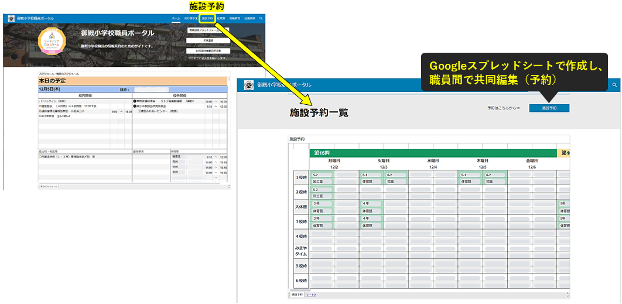Viewport: 622px width, 304px height.
Task: Click the 1校時 row header
Action: [301, 177]
